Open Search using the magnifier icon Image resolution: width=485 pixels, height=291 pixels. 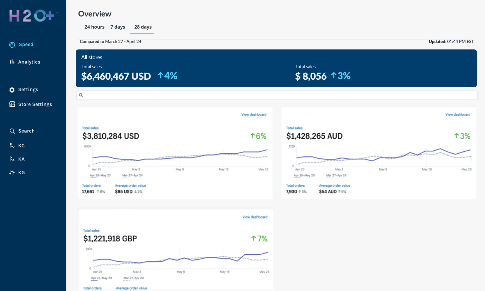12,131
